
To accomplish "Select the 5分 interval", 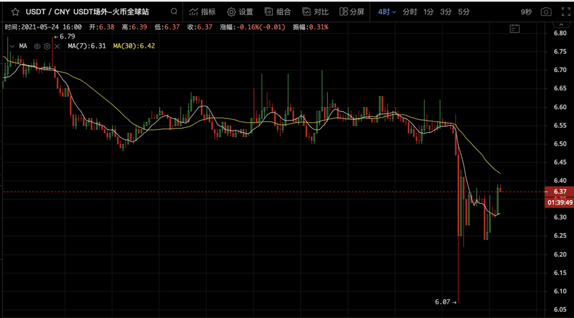I will (x=464, y=12).
